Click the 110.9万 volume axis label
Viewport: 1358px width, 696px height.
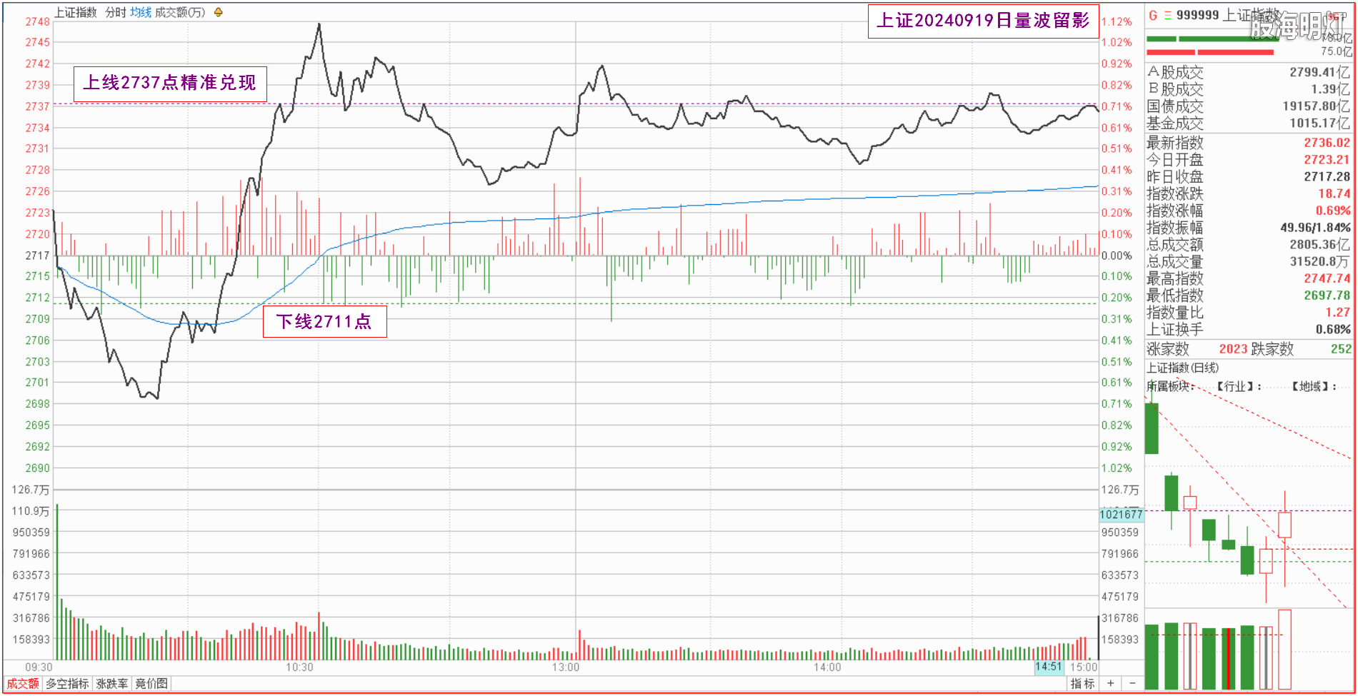click(x=31, y=511)
